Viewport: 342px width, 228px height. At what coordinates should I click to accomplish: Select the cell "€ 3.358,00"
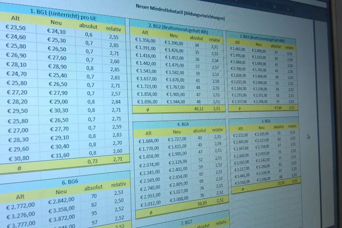62,210
